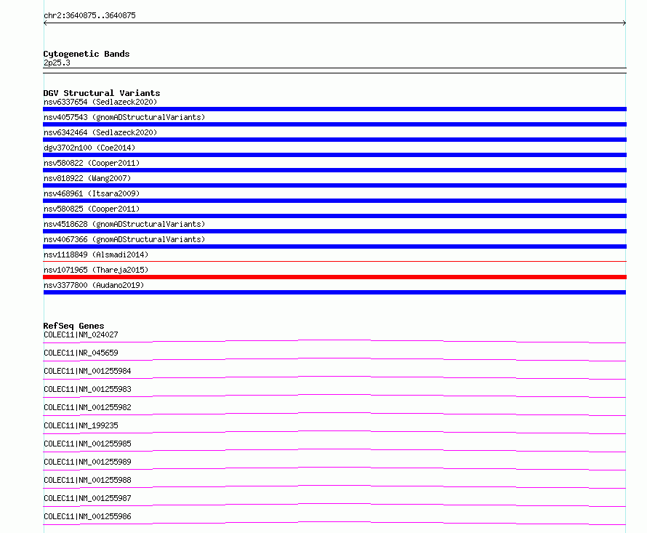Click the nsv580825 (Cooper2011) label
The width and height of the screenshot is (647, 533).
click(x=92, y=209)
